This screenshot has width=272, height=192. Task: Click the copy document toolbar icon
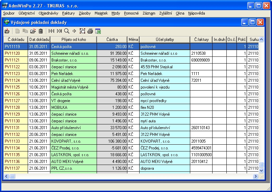tap(25, 31)
